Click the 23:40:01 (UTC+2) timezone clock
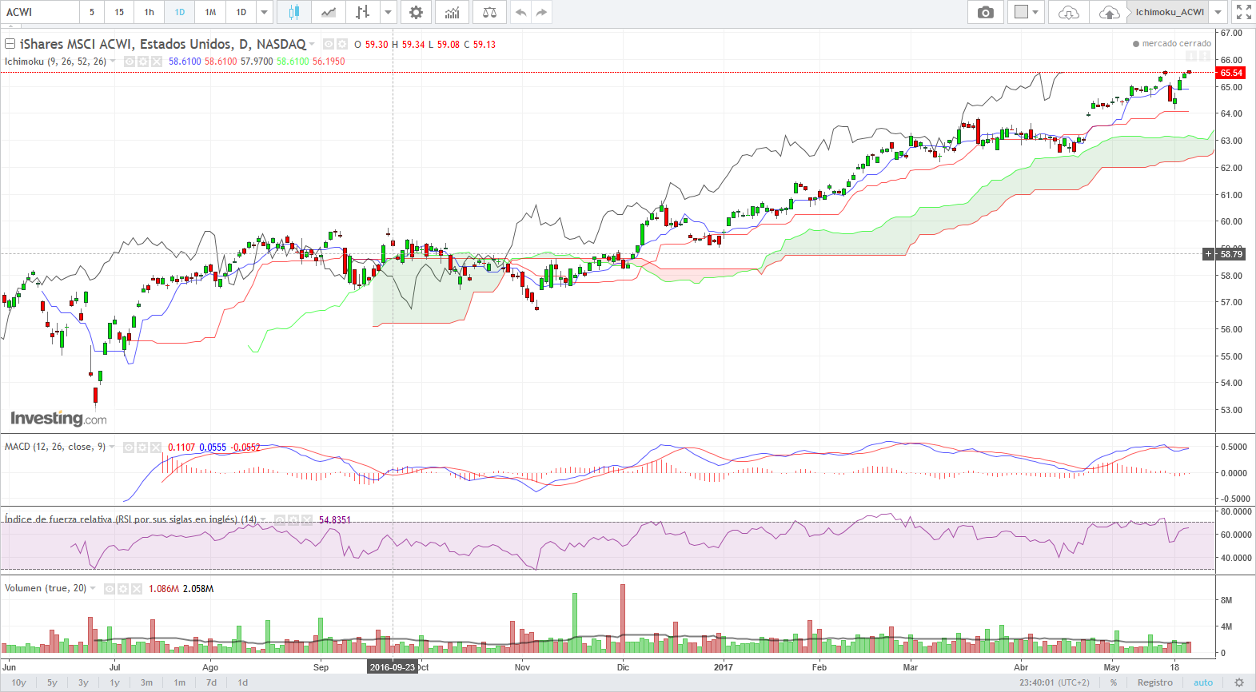Viewport: 1256px width, 692px height. [x=1054, y=682]
